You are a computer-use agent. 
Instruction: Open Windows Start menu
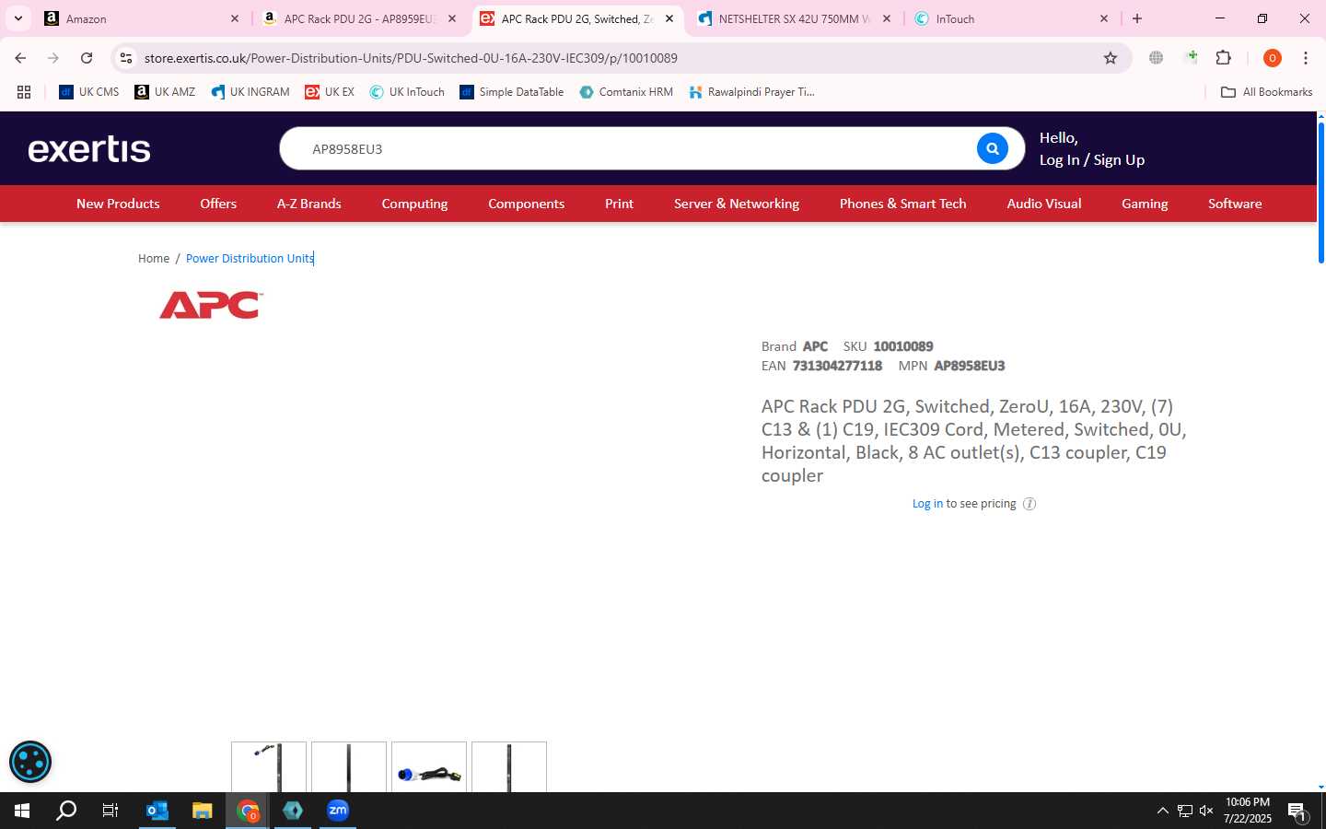[22, 811]
